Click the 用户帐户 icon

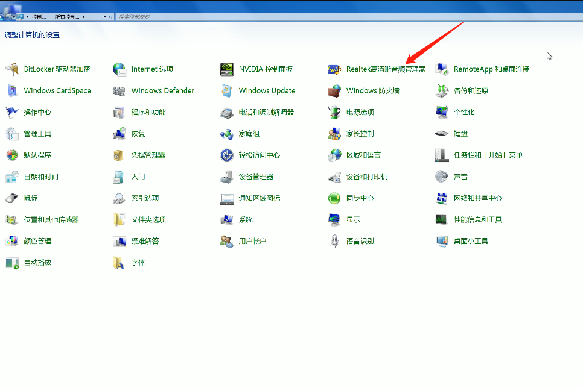[x=227, y=241]
